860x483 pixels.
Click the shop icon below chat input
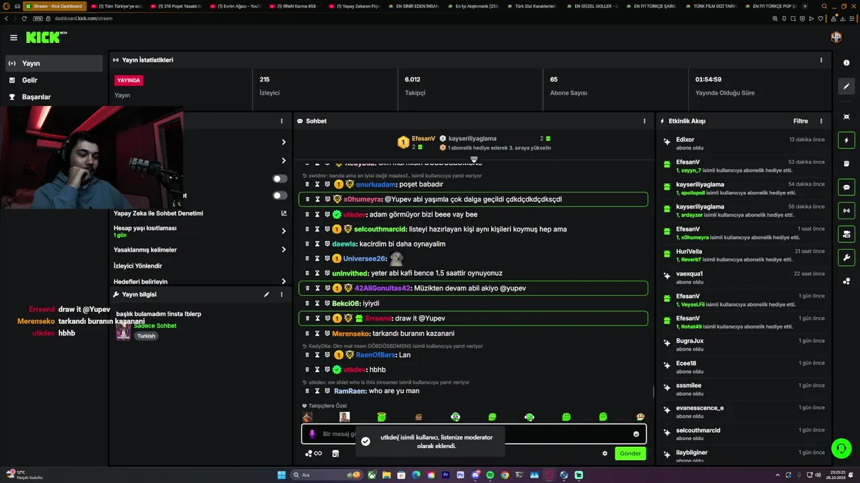tap(335, 453)
